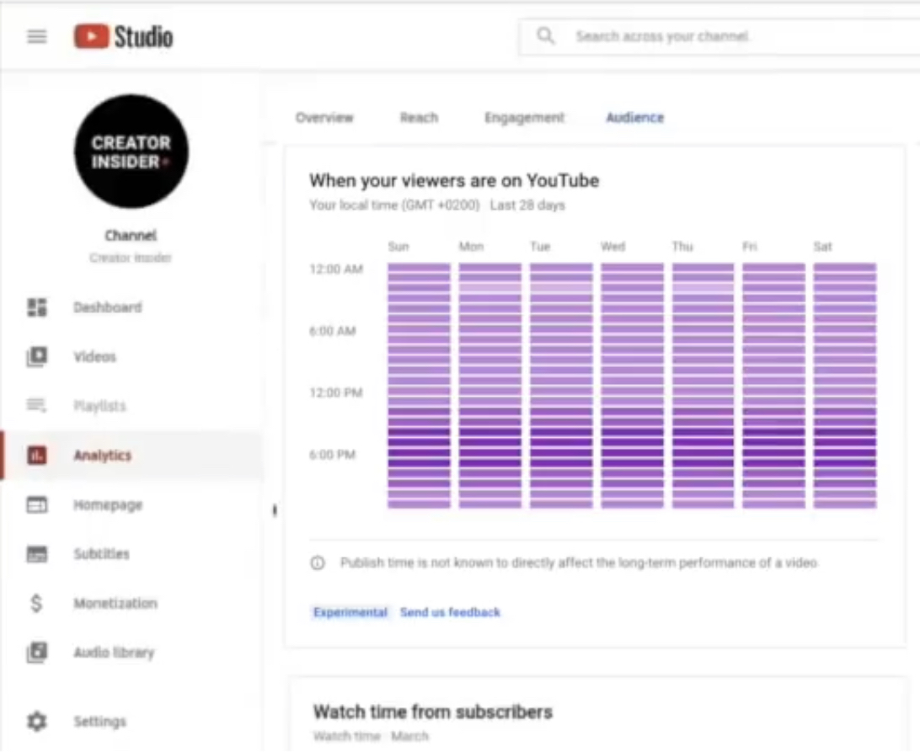This screenshot has width=920, height=752.
Task: Click the Audio library icon
Action: click(x=37, y=653)
